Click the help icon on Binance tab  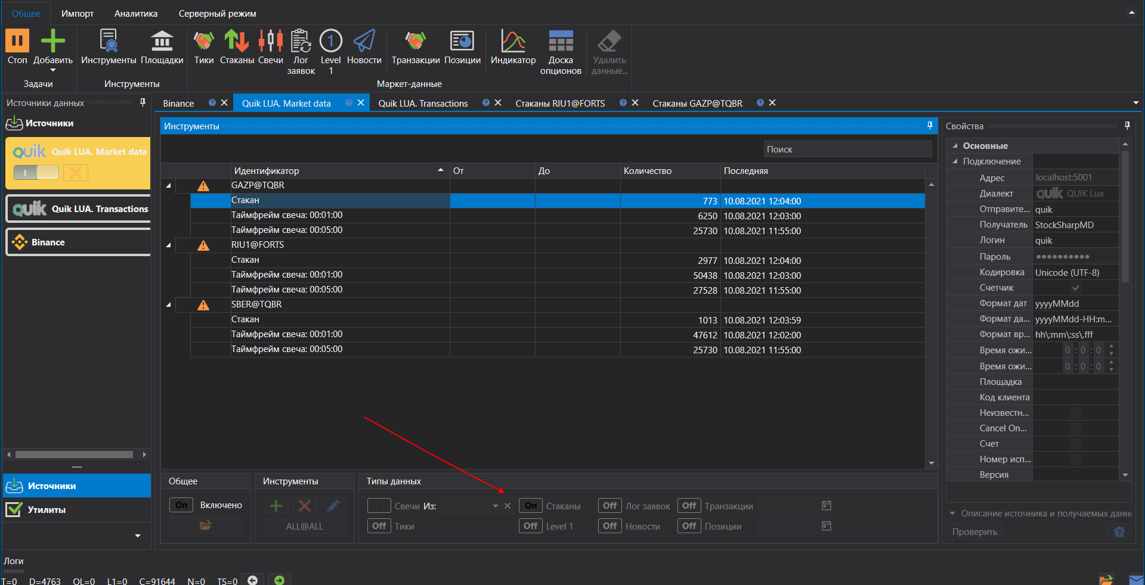pyautogui.click(x=212, y=102)
